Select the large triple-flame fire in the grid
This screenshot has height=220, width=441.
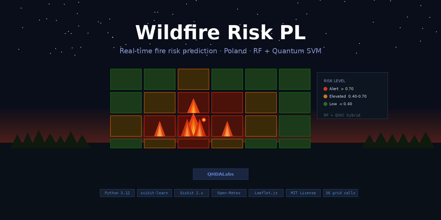[x=193, y=125]
